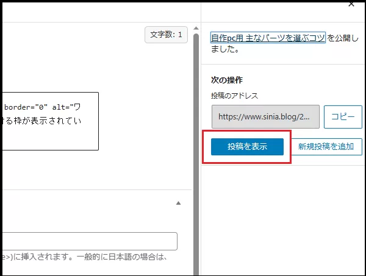Click the 新規投稿を追加 button
366x276 pixels.
pyautogui.click(x=326, y=147)
